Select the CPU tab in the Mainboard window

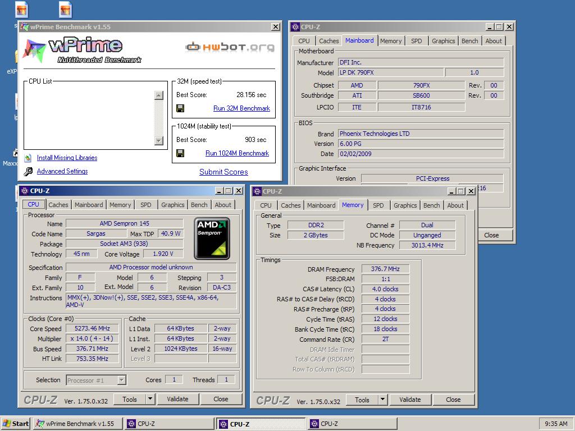(x=304, y=41)
